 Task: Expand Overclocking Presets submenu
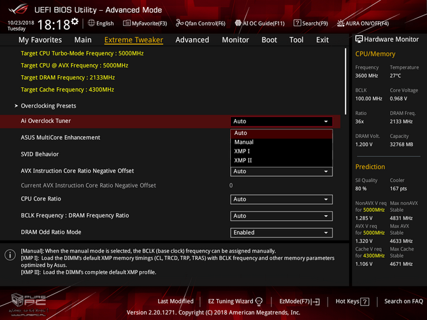pyautogui.click(x=48, y=106)
